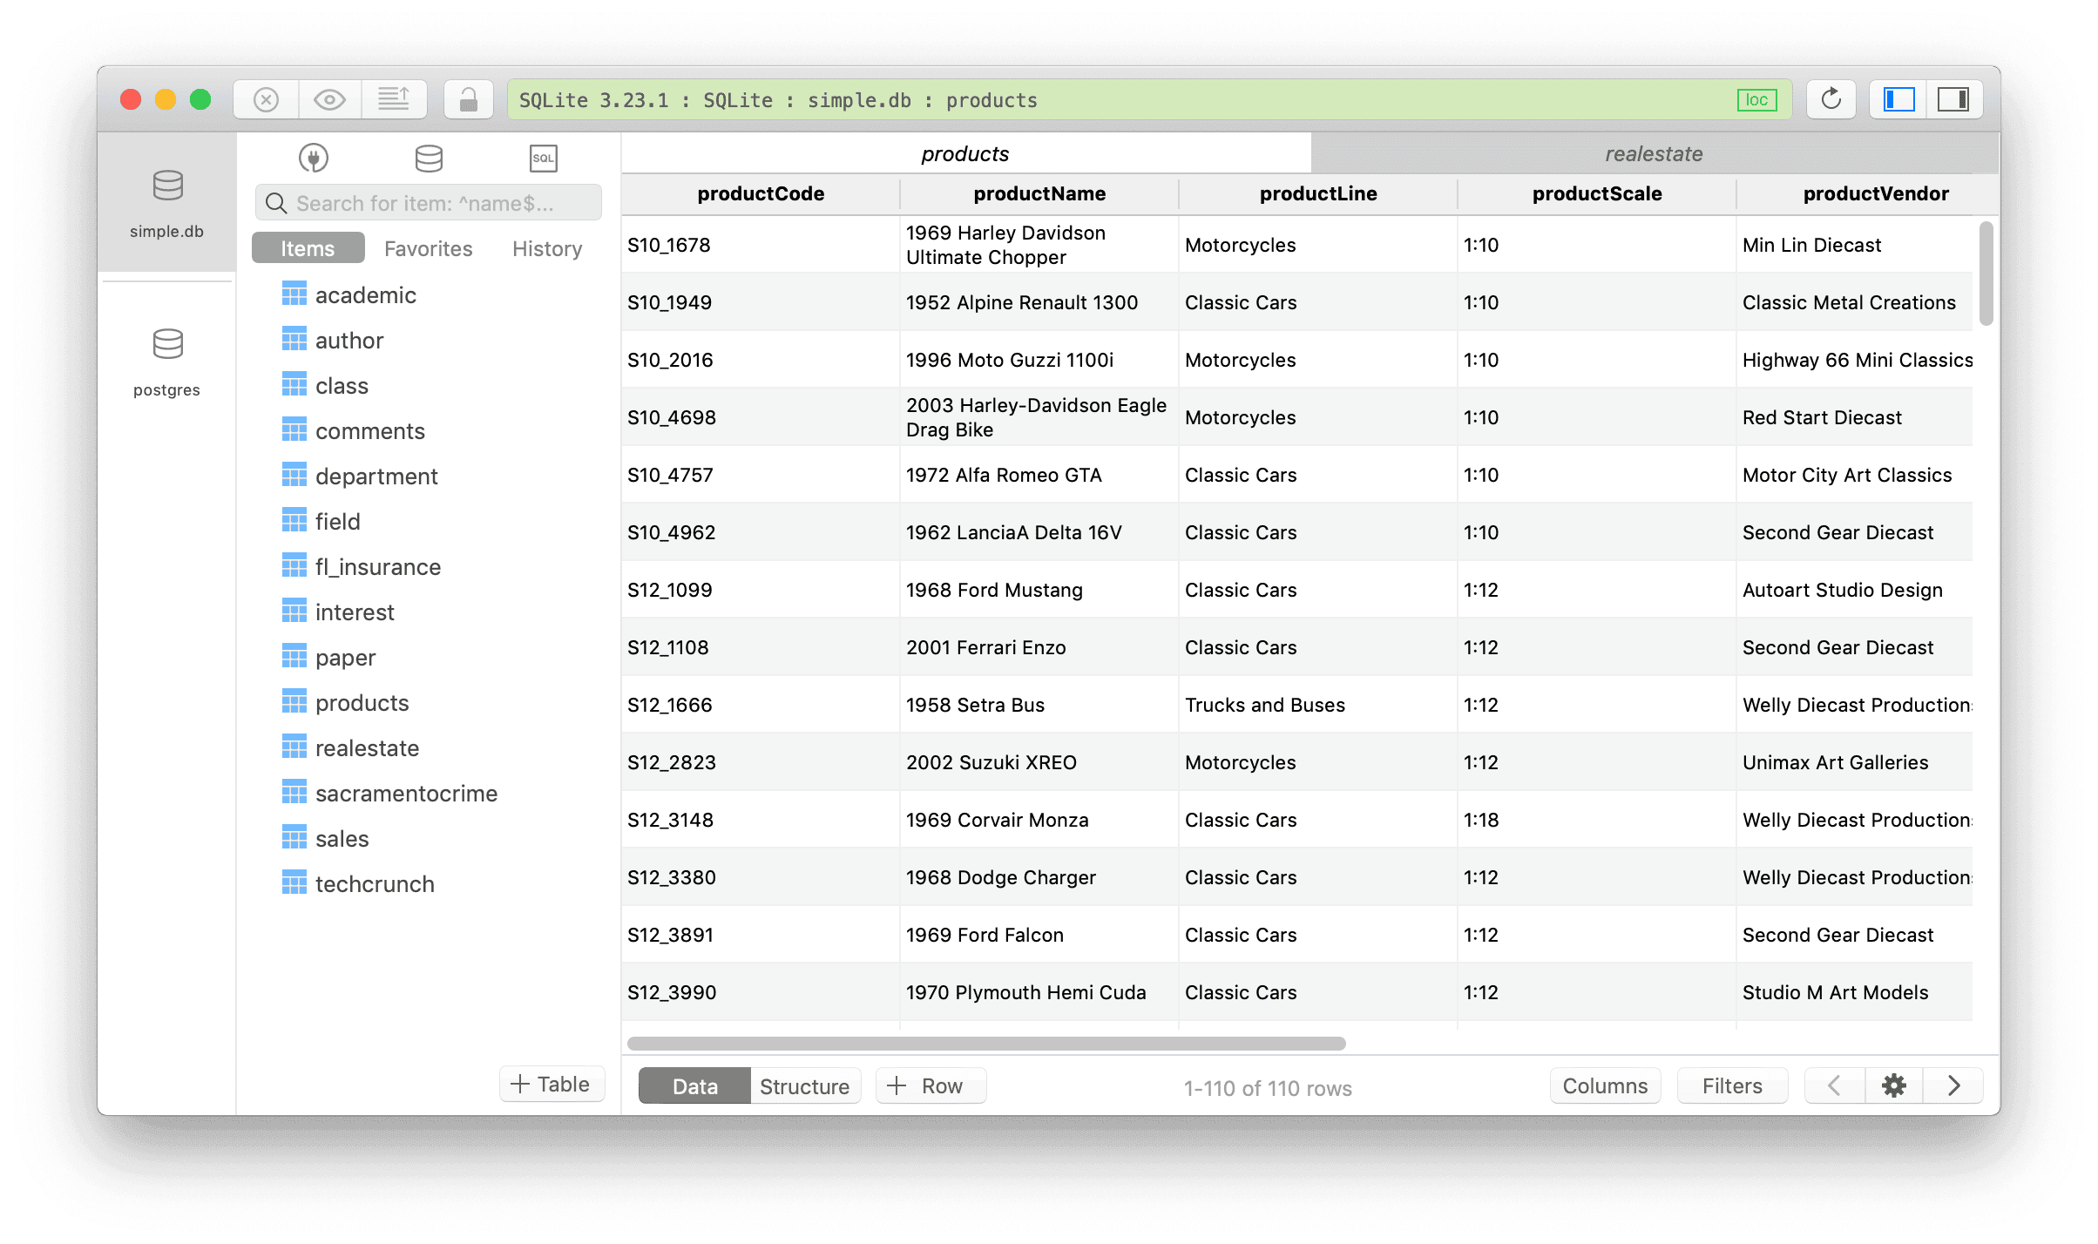Click the cell 1:18

pos(1597,820)
